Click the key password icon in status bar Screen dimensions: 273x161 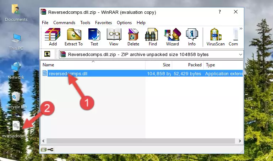pos(50,149)
